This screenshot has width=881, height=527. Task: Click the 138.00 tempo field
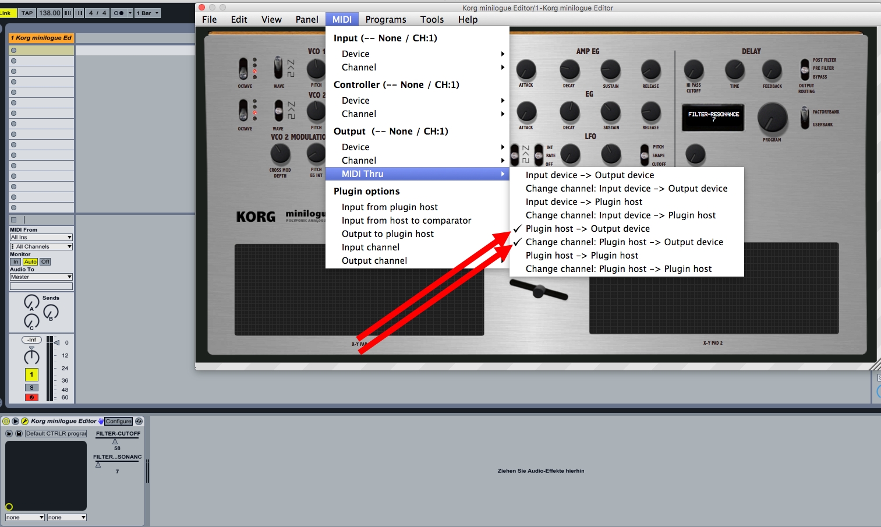click(49, 13)
